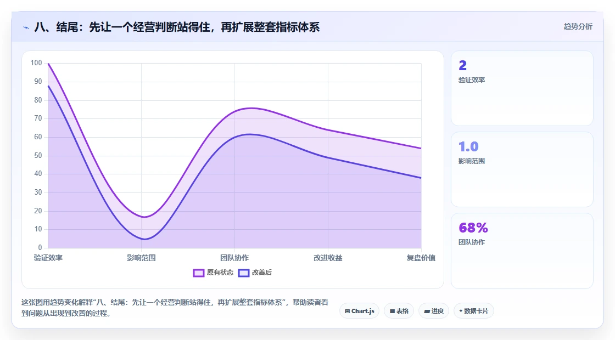This screenshot has width=615, height=340.
Task: Click the 50 y-axis tick label
Action: click(x=38, y=156)
